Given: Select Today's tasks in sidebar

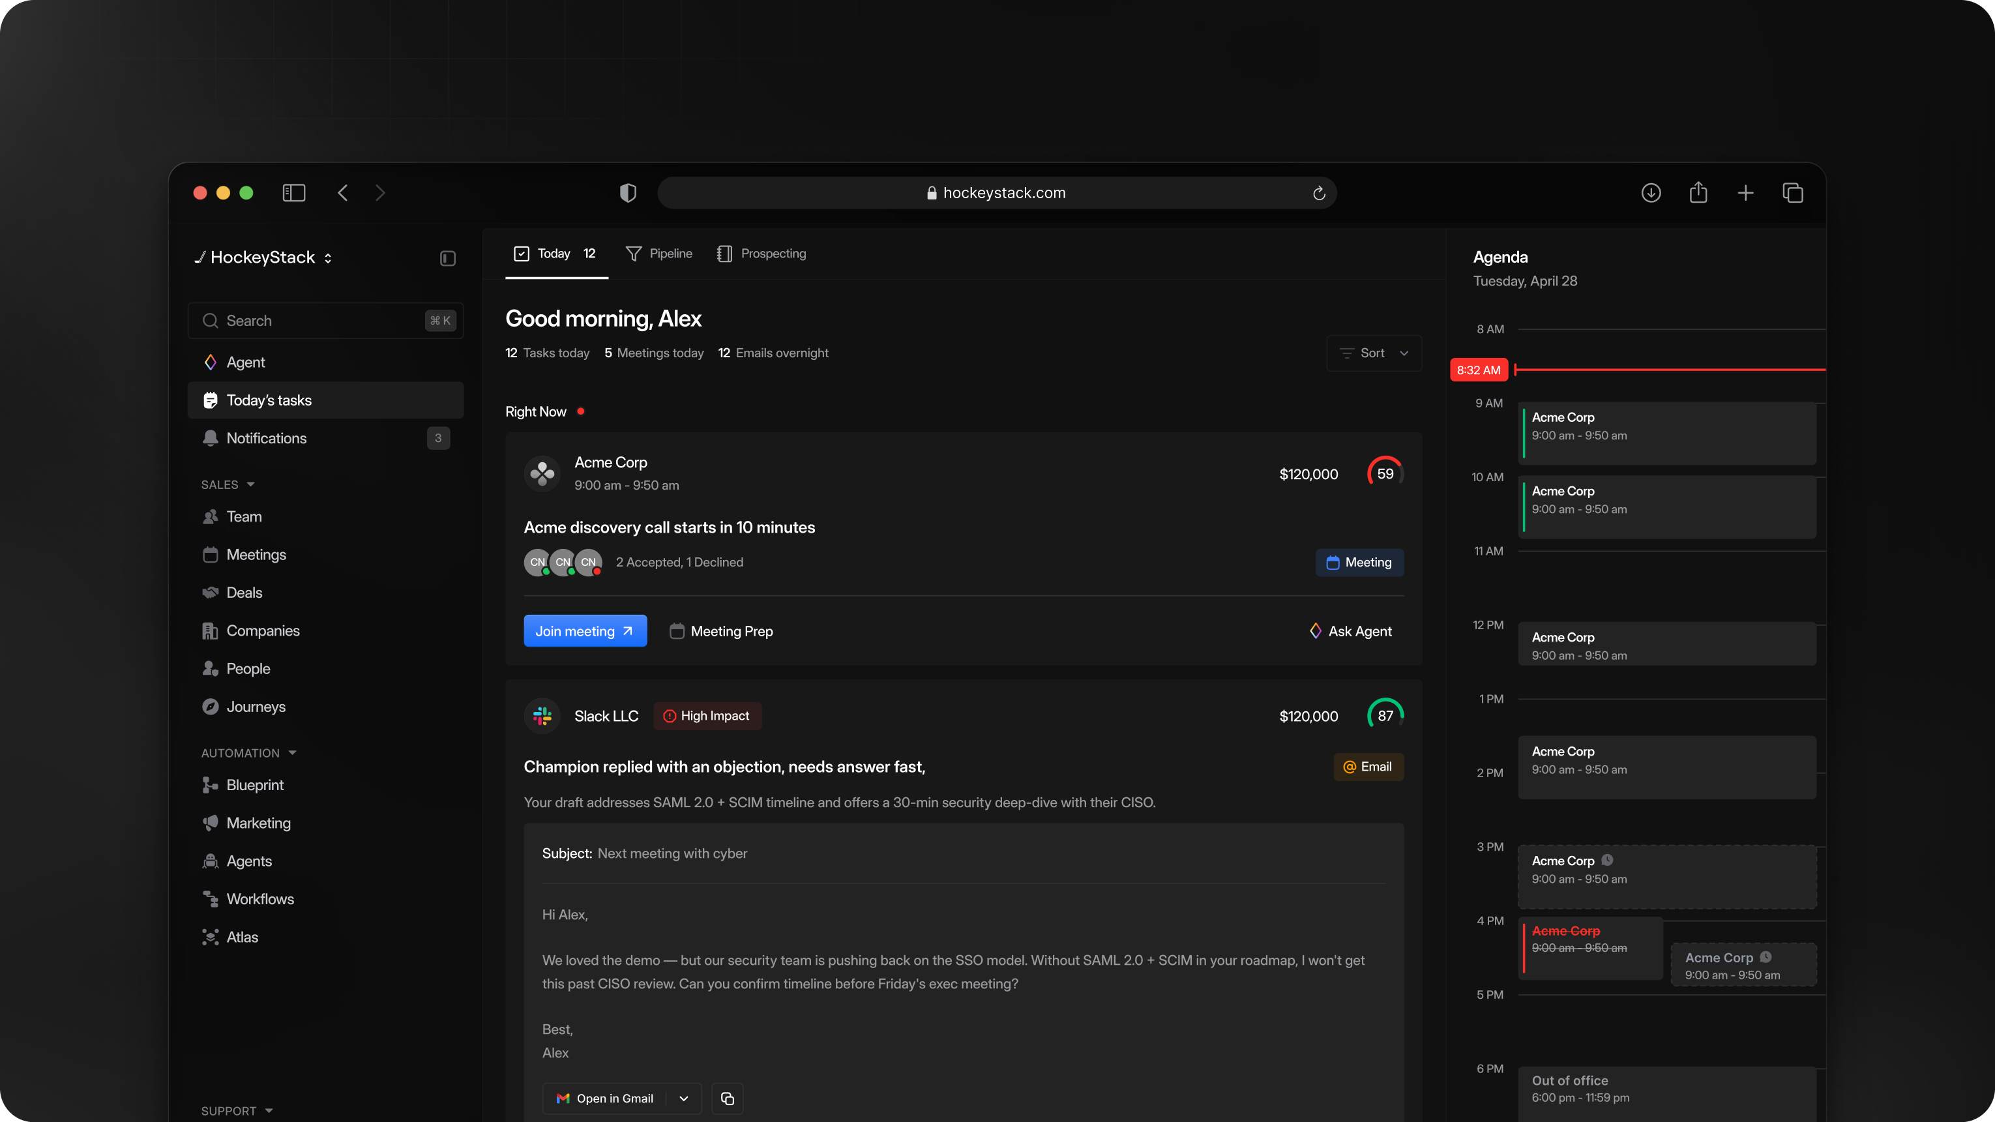Looking at the screenshot, I should pyautogui.click(x=325, y=400).
